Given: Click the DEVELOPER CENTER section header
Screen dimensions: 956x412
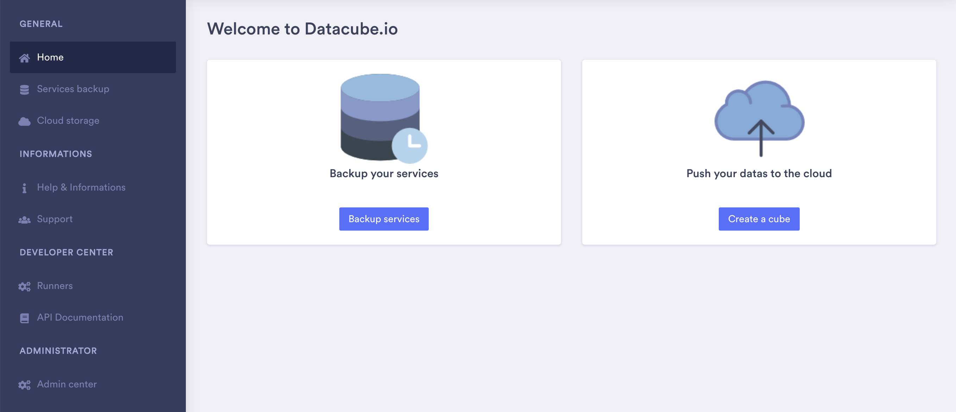Looking at the screenshot, I should click(x=67, y=252).
